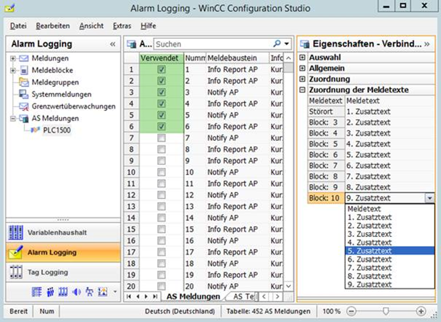The image size is (441, 322).
Task: Open the archive binders icon in the bottom strip
Action: (x=63, y=292)
